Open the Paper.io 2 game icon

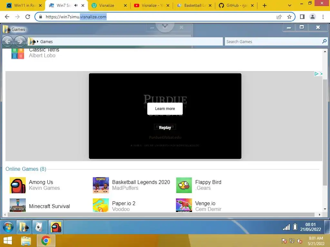click(x=101, y=205)
